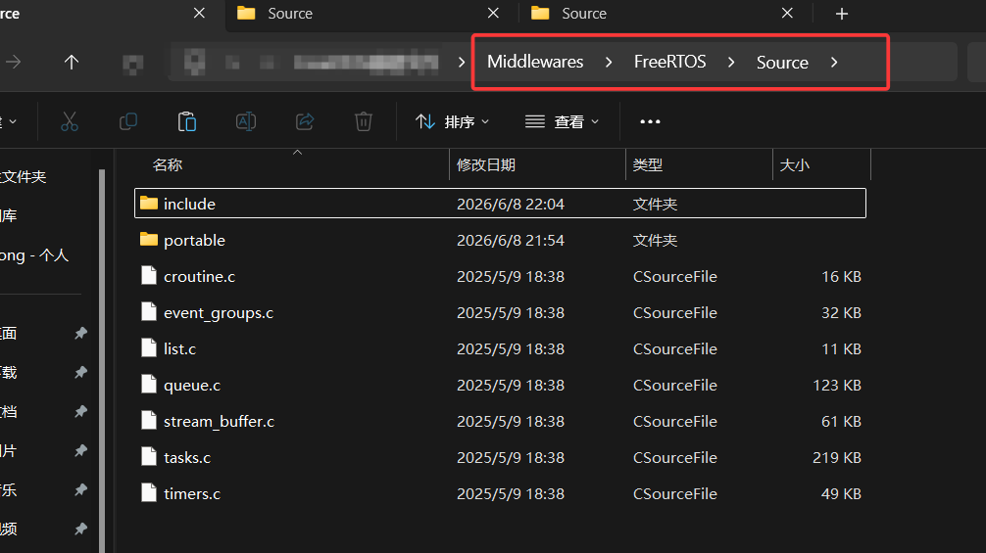Open the See more three-dots menu
The height and width of the screenshot is (553, 986).
coord(650,121)
